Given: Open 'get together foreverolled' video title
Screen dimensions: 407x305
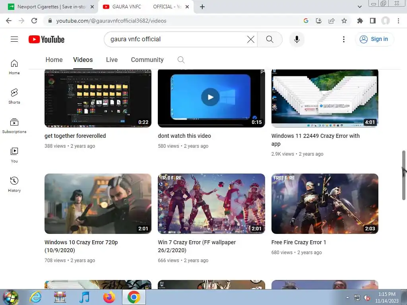Looking at the screenshot, I should (x=75, y=136).
